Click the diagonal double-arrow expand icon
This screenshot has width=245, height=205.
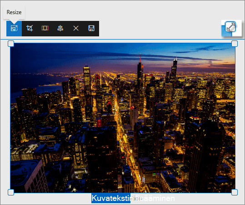tap(231, 26)
